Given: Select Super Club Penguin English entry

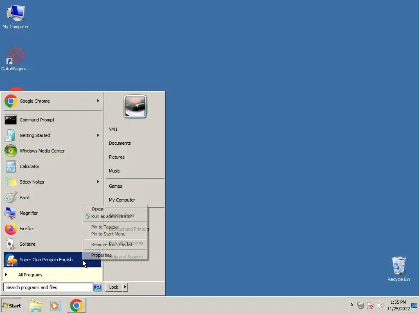Looking at the screenshot, I should (52, 260).
